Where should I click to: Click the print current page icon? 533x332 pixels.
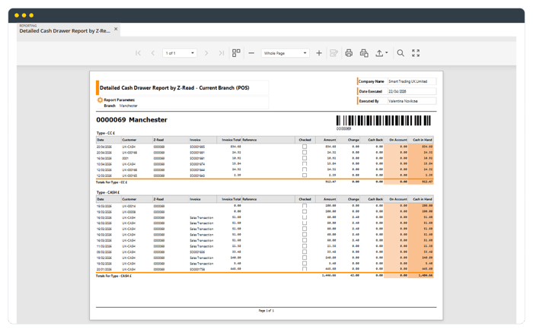click(x=364, y=53)
